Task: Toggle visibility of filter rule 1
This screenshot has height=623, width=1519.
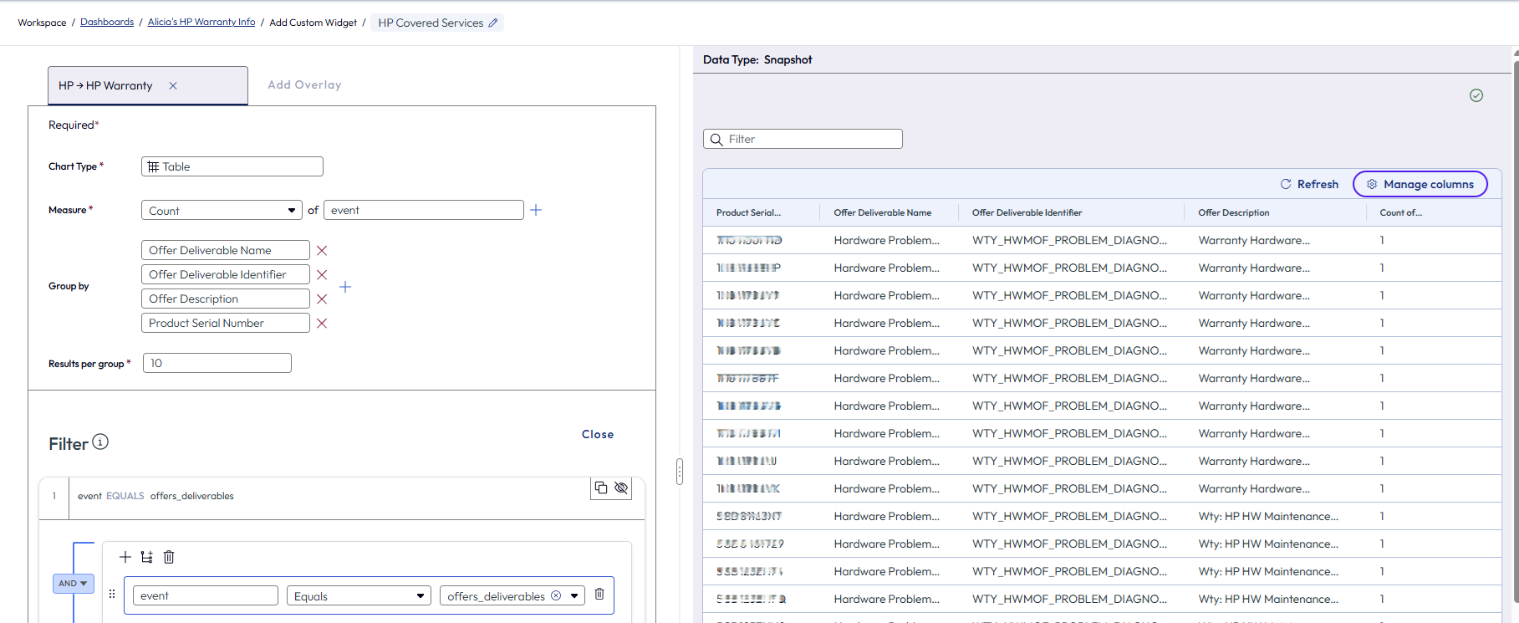Action: click(x=621, y=488)
